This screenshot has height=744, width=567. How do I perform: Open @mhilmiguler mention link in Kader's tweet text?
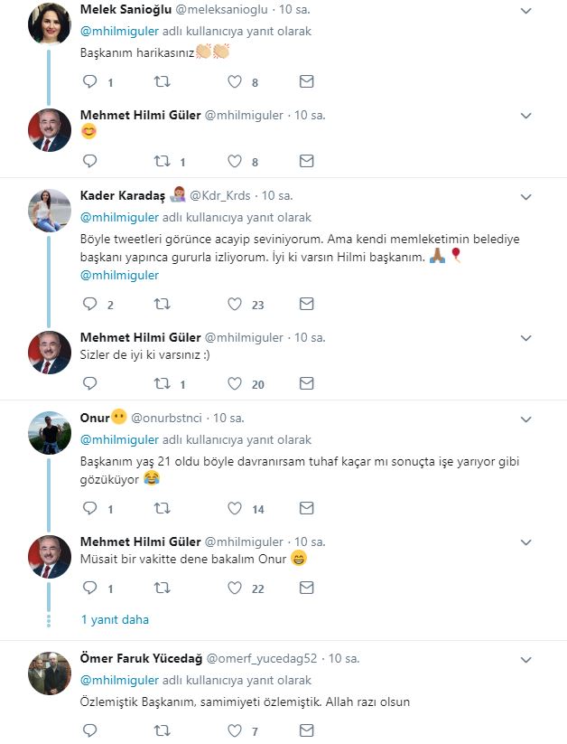click(120, 276)
